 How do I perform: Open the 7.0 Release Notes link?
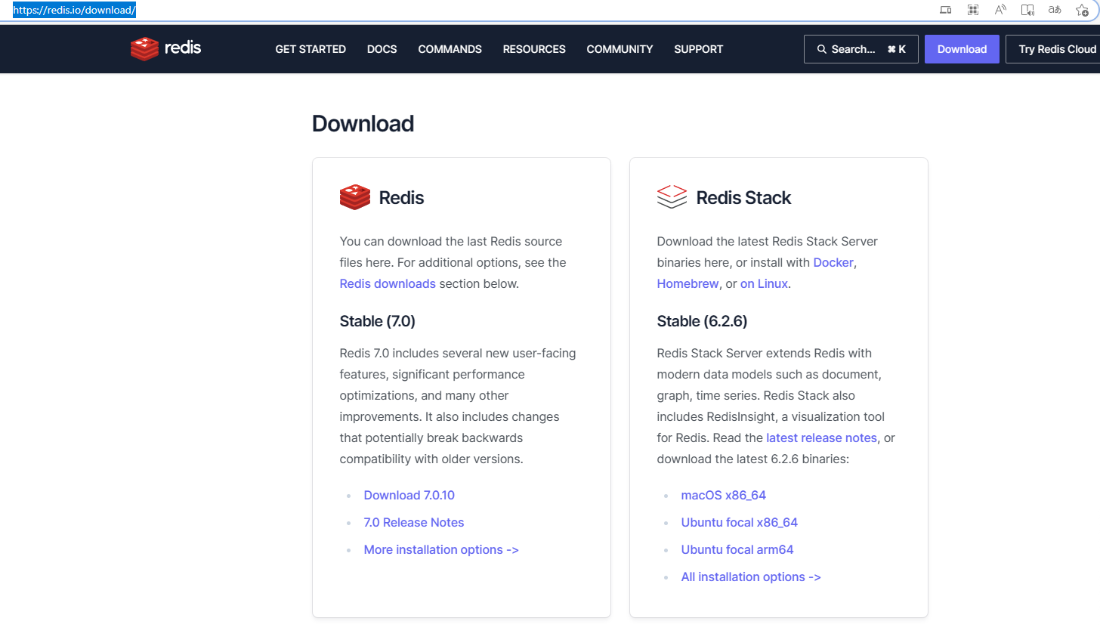(413, 522)
